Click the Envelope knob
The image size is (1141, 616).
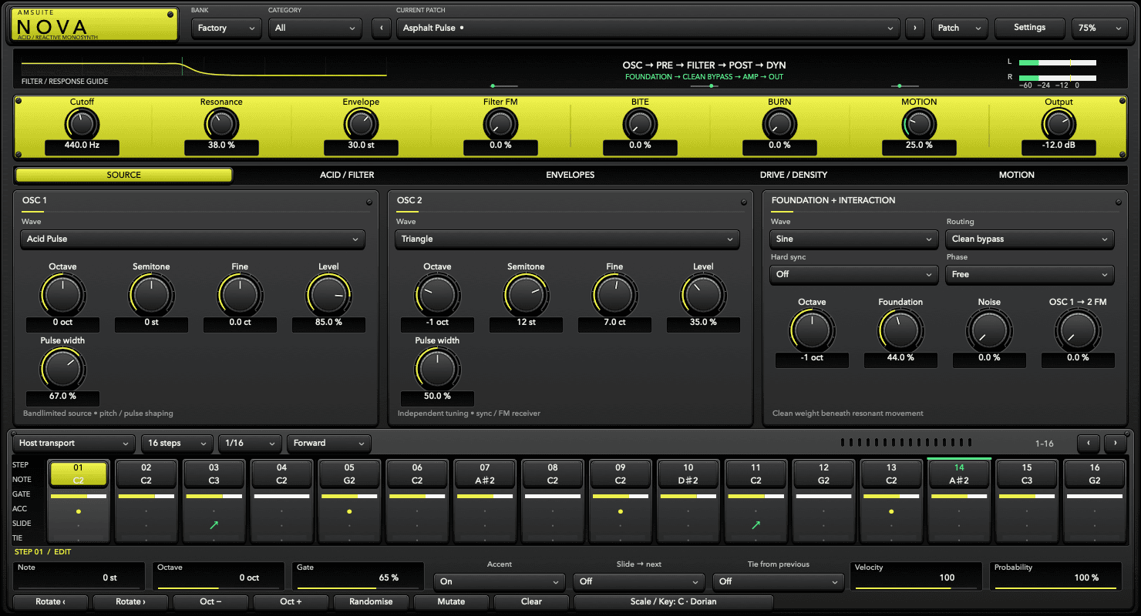click(361, 123)
